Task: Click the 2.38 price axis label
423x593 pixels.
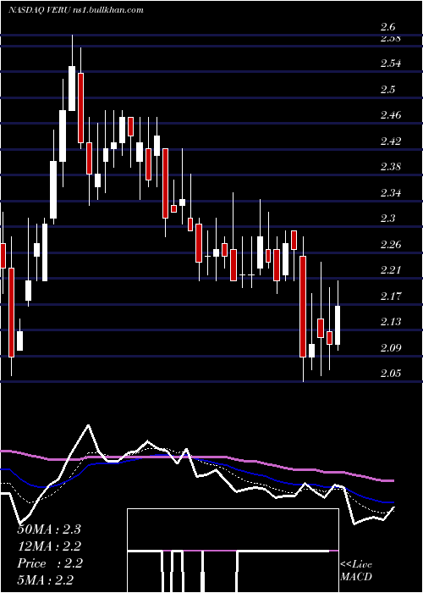Action: click(391, 167)
